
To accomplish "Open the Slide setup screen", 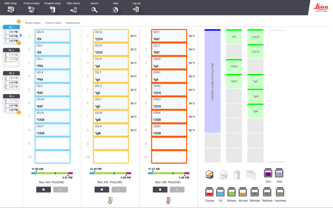I will click(x=11, y=10).
